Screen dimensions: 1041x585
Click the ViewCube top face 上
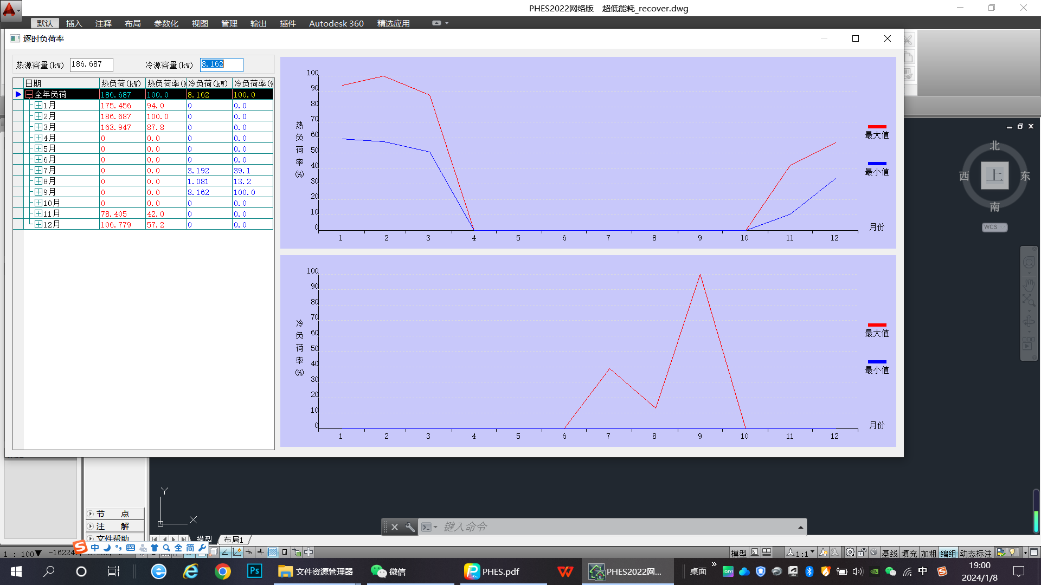994,175
